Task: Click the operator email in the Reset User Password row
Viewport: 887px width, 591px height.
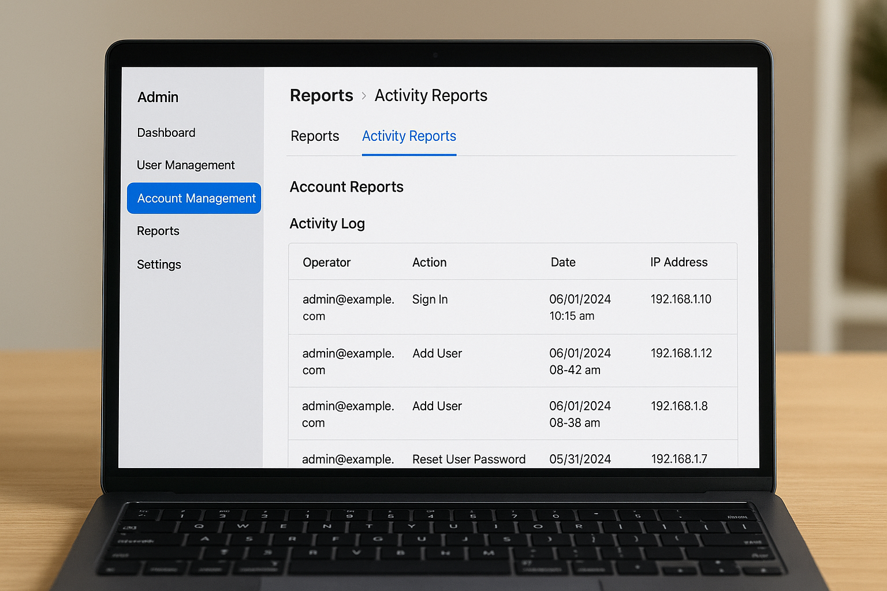Action: 348,459
